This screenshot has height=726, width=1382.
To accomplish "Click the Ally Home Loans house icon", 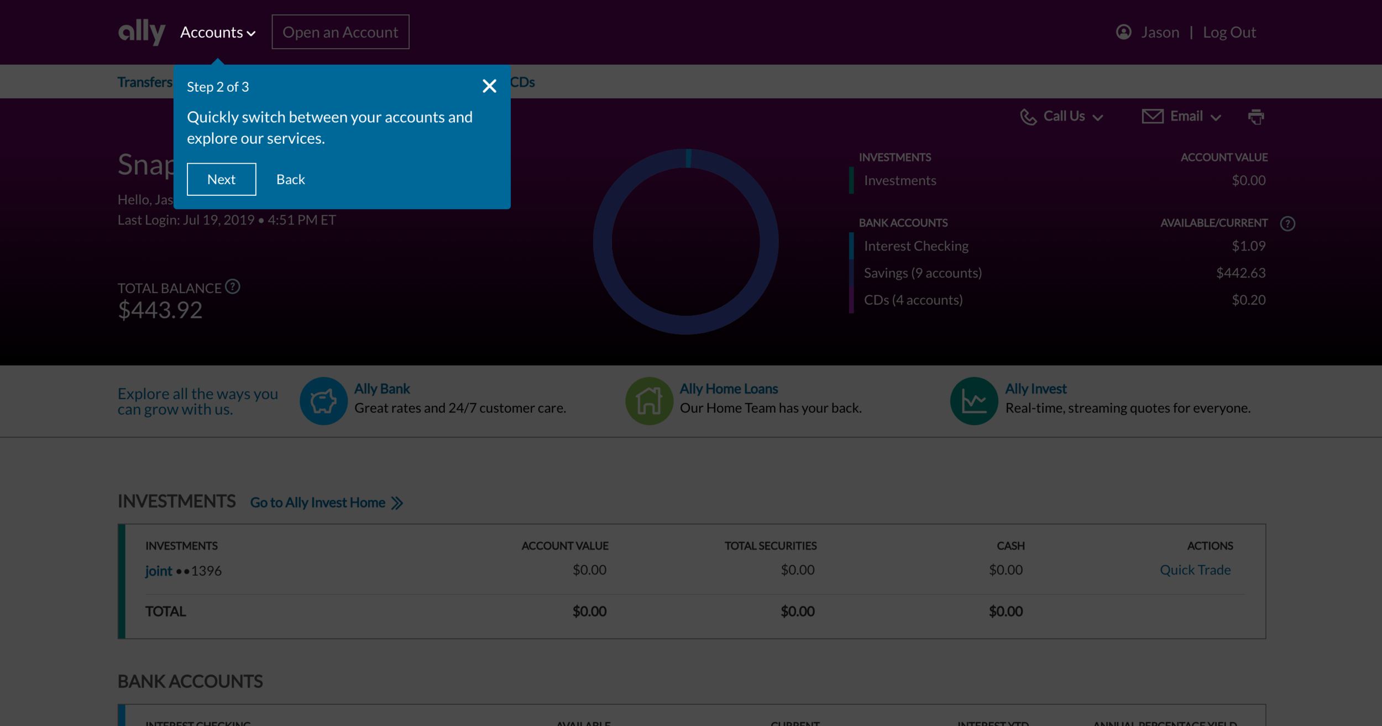I will click(x=649, y=401).
